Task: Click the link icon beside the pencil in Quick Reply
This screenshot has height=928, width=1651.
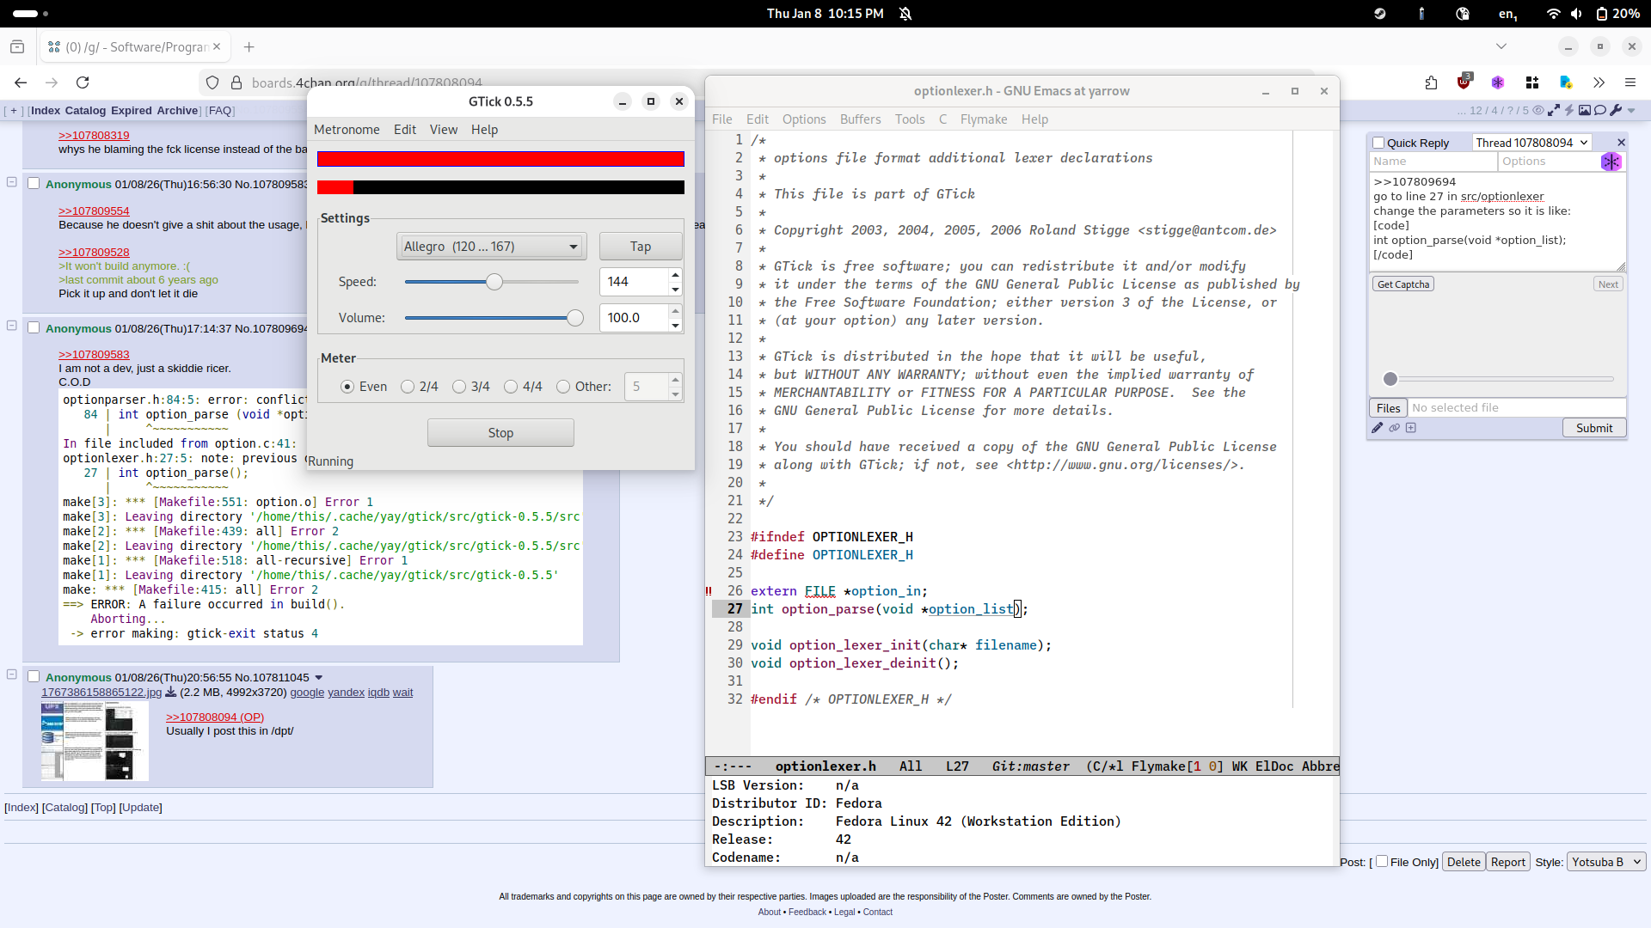Action: (x=1394, y=428)
